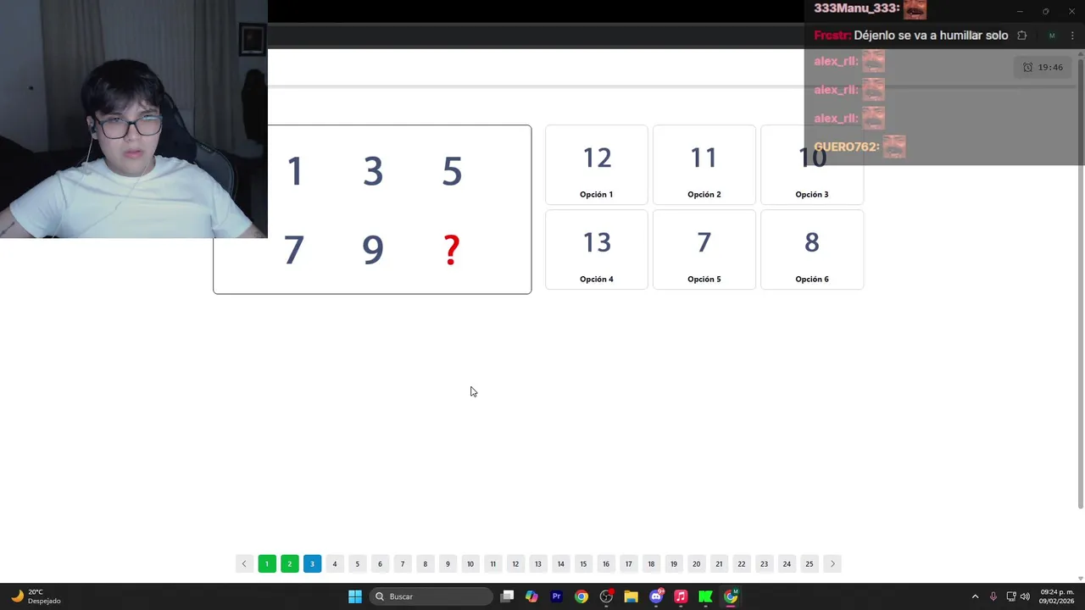Open question 8 in pagination
This screenshot has width=1085, height=610.
pos(425,563)
